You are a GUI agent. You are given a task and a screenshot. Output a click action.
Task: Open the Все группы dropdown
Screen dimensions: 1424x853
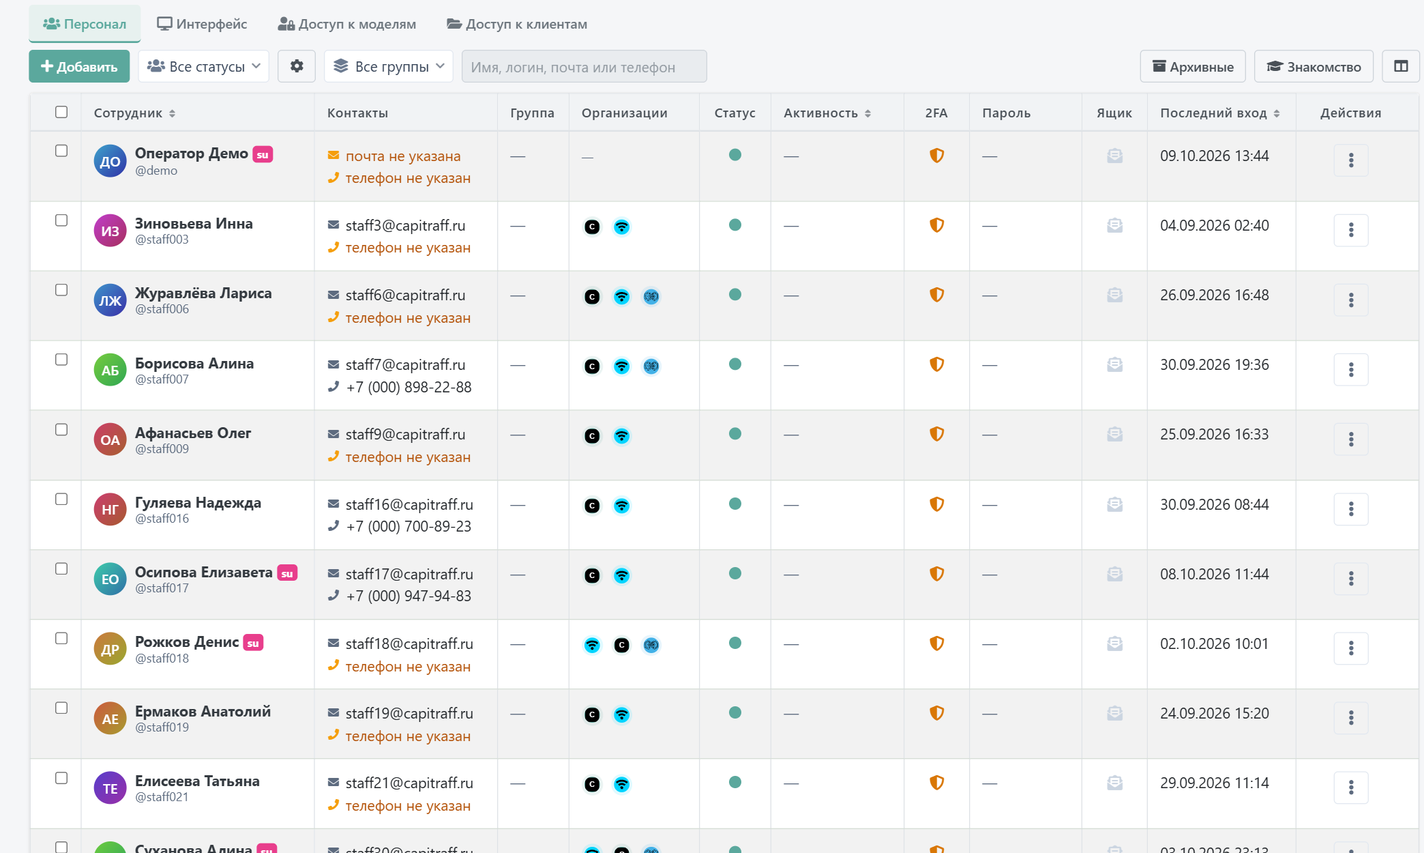(x=389, y=66)
